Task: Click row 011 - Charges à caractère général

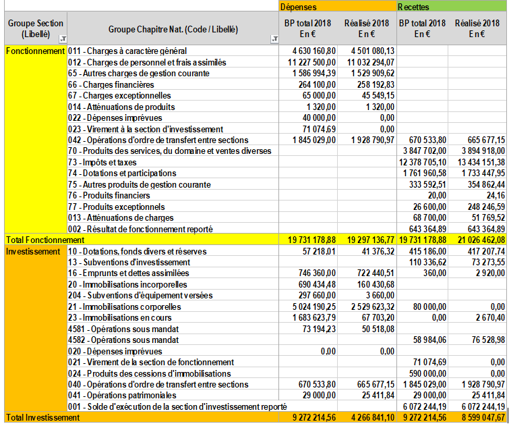Action: click(127, 51)
